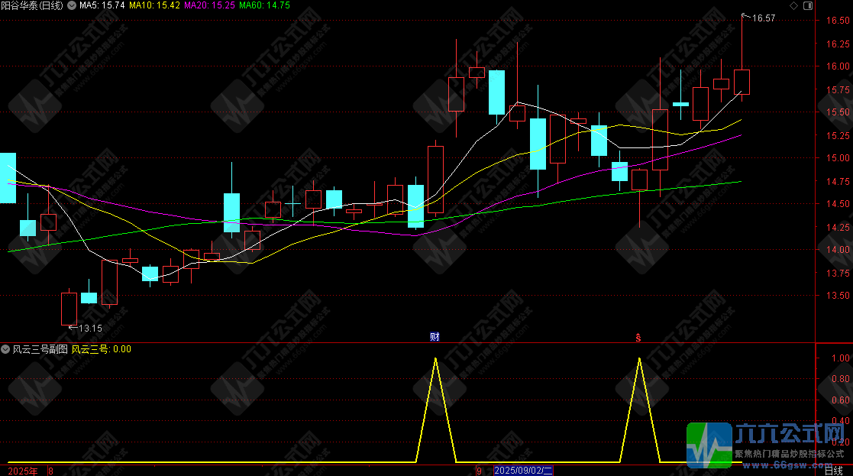Select the green MA60 label
Image resolution: width=853 pixels, height=476 pixels.
point(264,5)
